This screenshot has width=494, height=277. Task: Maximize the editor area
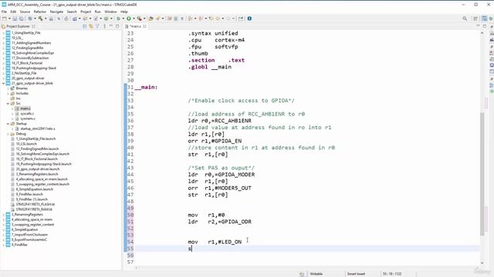pyautogui.click(x=485, y=26)
